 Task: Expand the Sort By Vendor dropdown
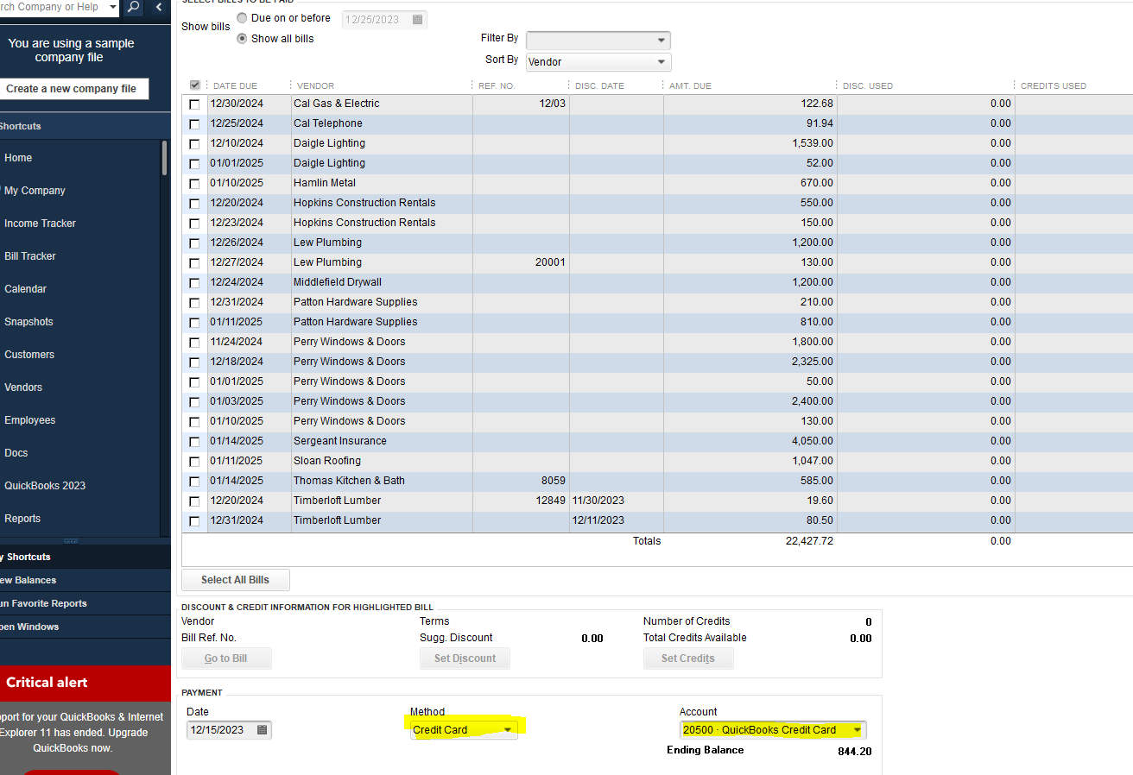661,62
